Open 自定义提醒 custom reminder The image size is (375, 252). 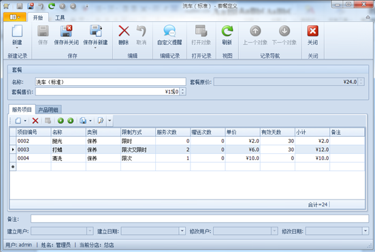tap(169, 31)
